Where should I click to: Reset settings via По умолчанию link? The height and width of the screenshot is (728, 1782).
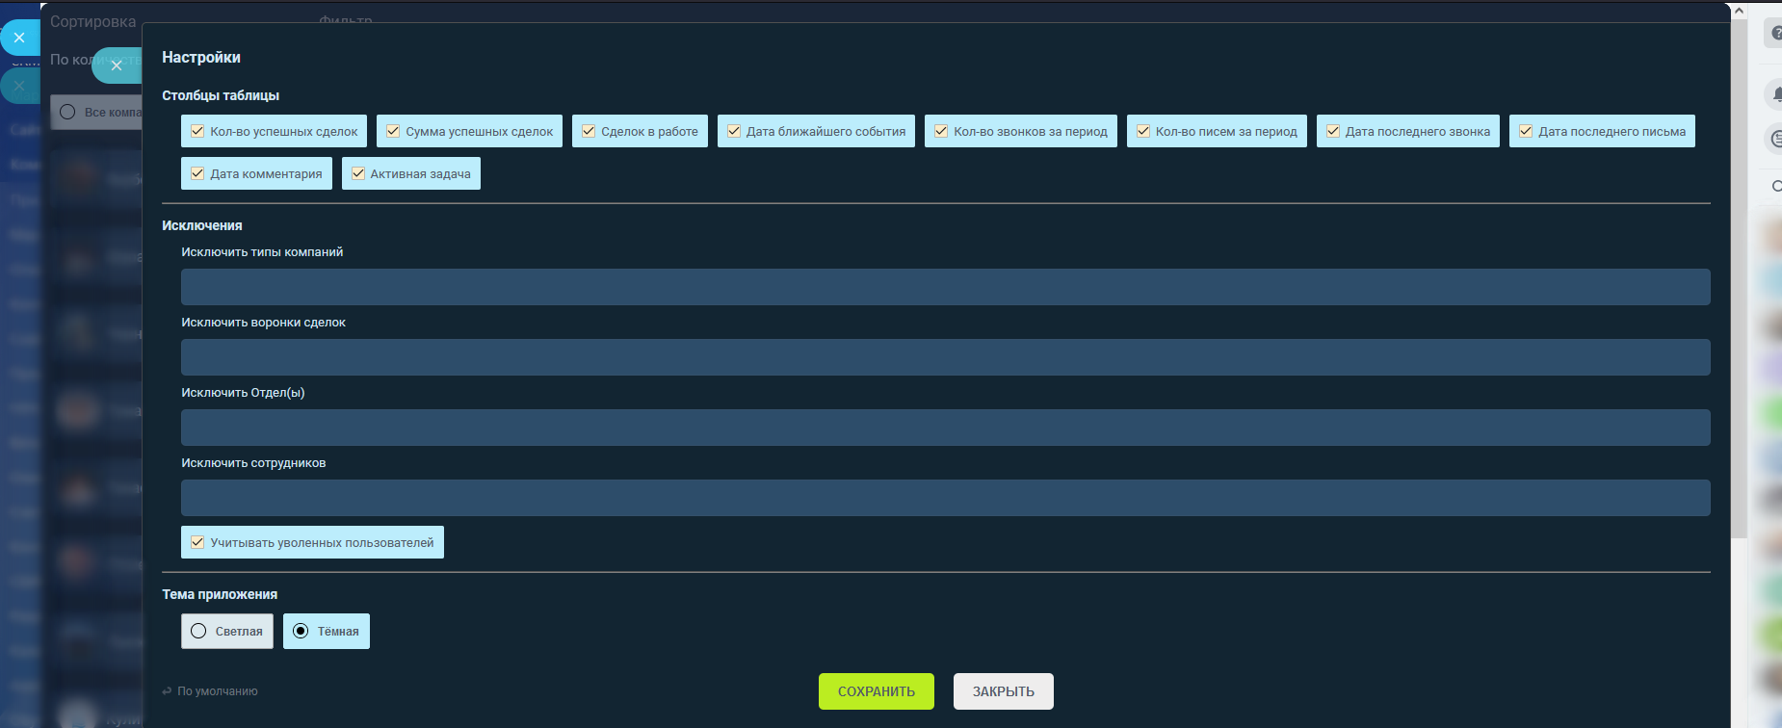point(217,691)
